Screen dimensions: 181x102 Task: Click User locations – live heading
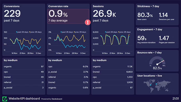[x=150, y=76]
